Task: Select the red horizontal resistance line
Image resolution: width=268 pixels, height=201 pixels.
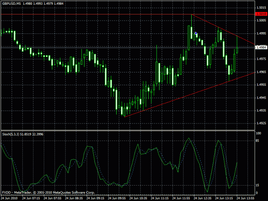Action: [x=128, y=14]
